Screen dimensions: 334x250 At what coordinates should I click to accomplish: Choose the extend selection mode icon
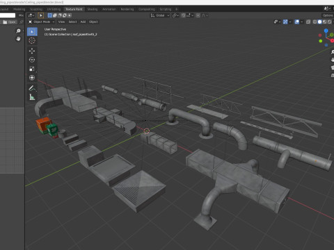(55, 15)
